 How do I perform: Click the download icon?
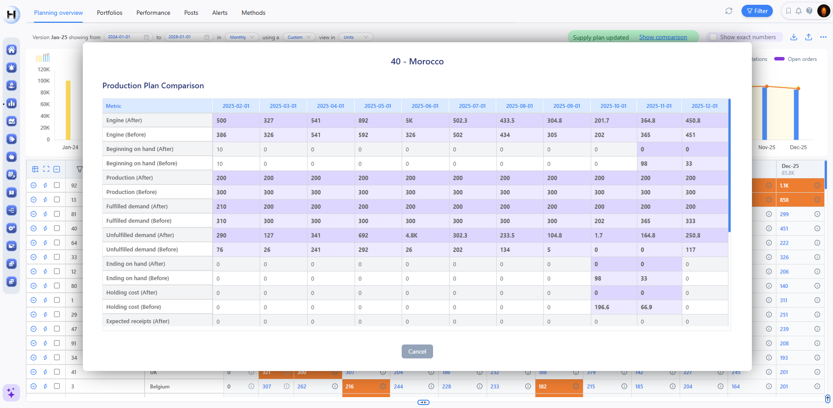(x=793, y=37)
